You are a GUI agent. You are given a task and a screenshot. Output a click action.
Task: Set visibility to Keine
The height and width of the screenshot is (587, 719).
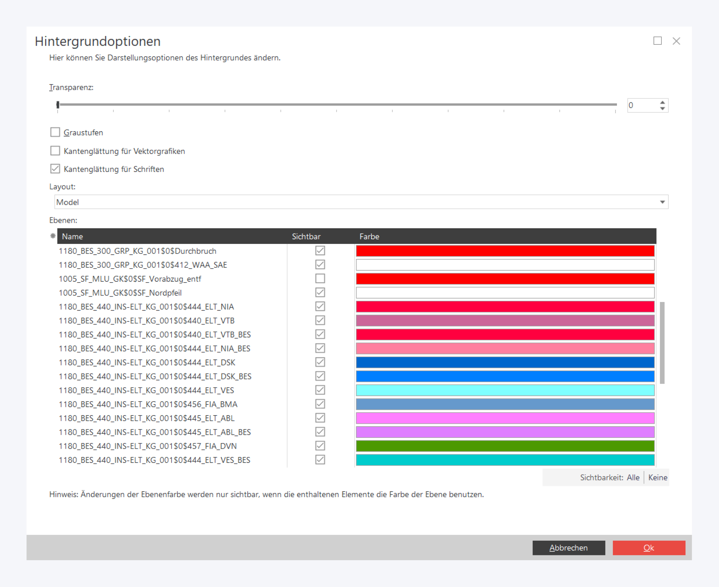click(657, 477)
